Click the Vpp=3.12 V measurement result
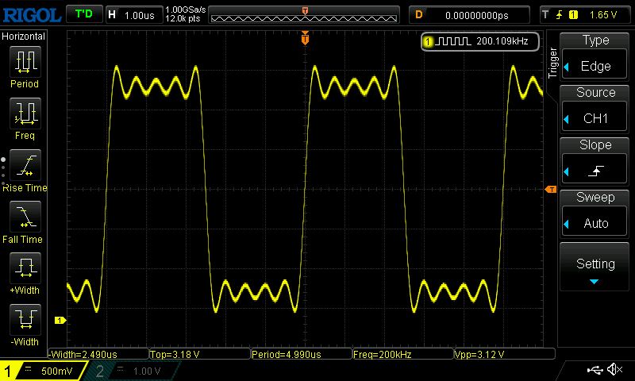This screenshot has height=381, width=635. (x=505, y=354)
